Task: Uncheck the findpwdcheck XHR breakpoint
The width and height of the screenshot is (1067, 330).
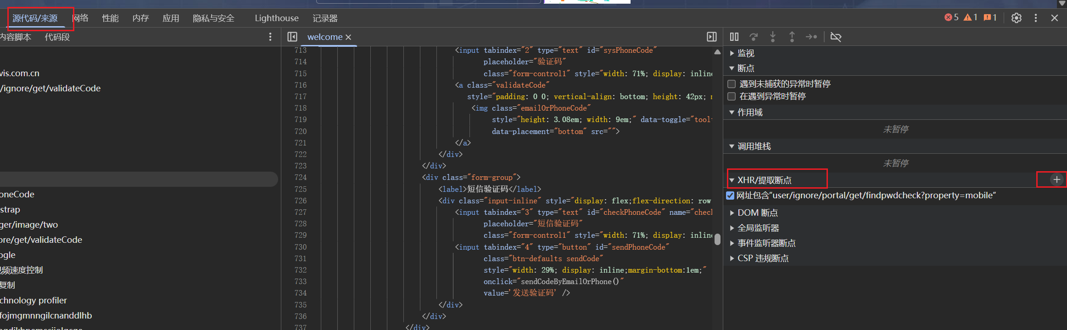Action: point(730,196)
